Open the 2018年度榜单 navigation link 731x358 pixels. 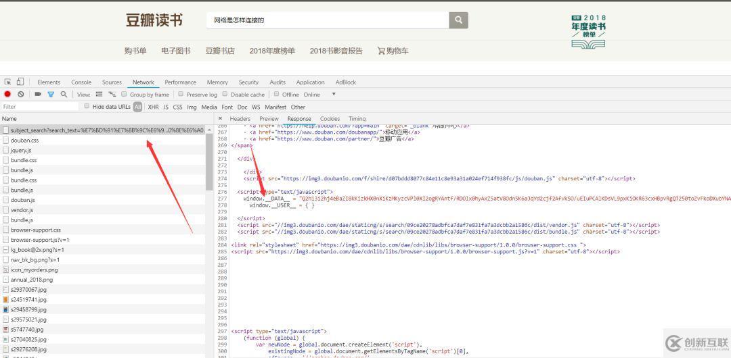272,51
